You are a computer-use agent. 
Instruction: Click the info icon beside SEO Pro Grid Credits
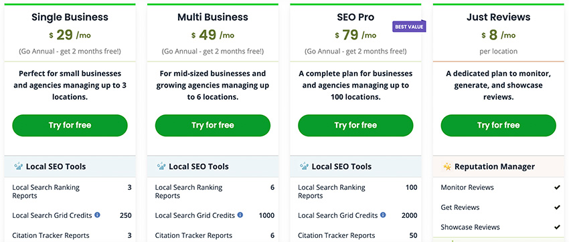(x=383, y=215)
